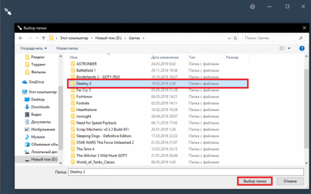Select the ForHonor folder

tap(81, 96)
